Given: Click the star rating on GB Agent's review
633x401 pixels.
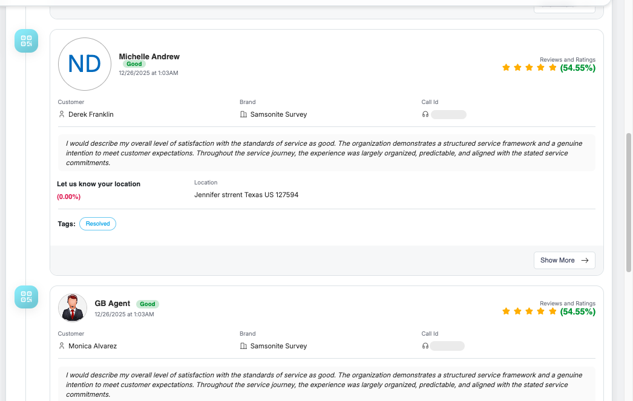Looking at the screenshot, I should [529, 311].
